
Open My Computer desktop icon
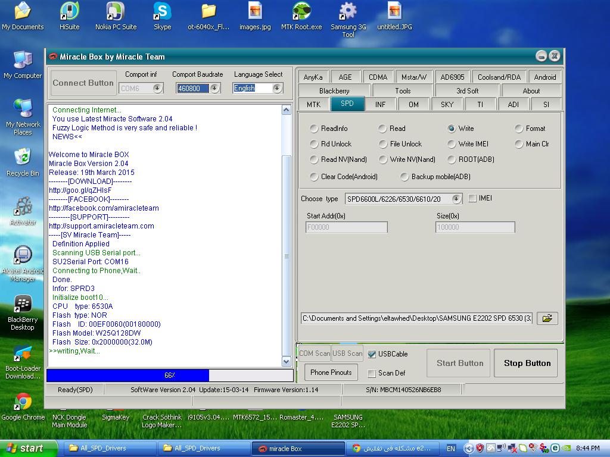point(23,64)
